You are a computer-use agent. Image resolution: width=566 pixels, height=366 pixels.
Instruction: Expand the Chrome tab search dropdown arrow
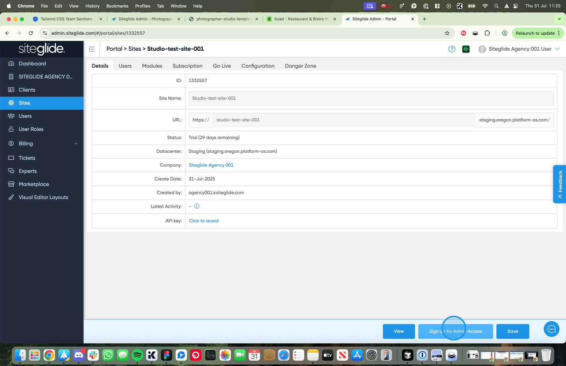pos(559,19)
